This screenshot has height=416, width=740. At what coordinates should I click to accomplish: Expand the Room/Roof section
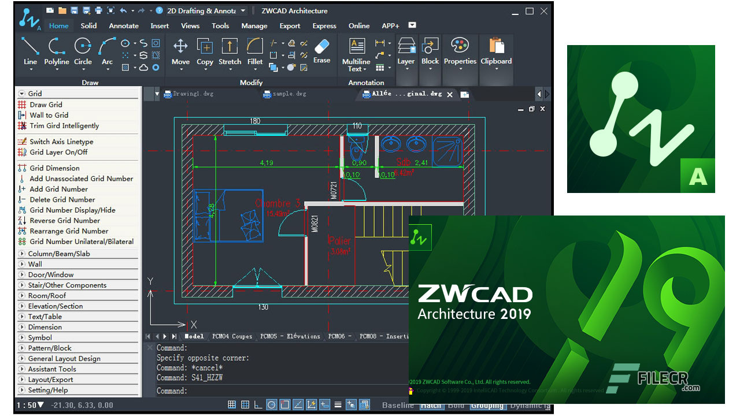78,295
